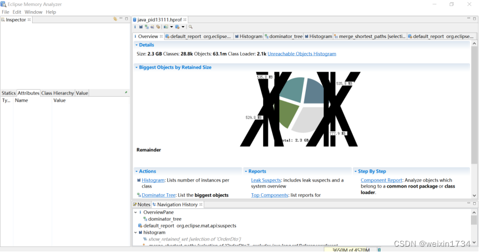Collapse the Actions section

(136, 171)
